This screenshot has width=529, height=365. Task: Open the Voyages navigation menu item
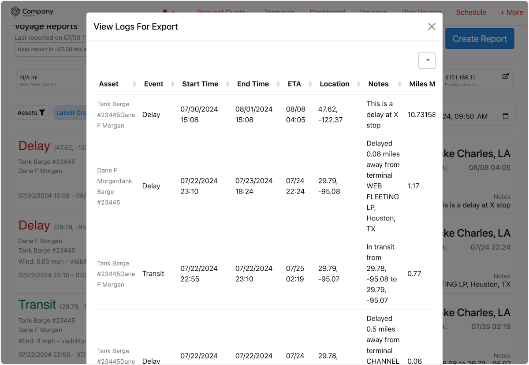(373, 12)
